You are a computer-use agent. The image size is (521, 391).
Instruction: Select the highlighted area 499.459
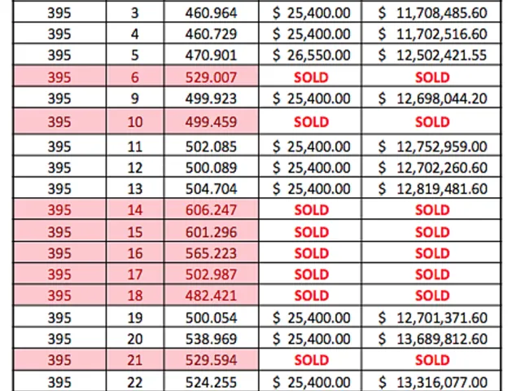tap(211, 121)
